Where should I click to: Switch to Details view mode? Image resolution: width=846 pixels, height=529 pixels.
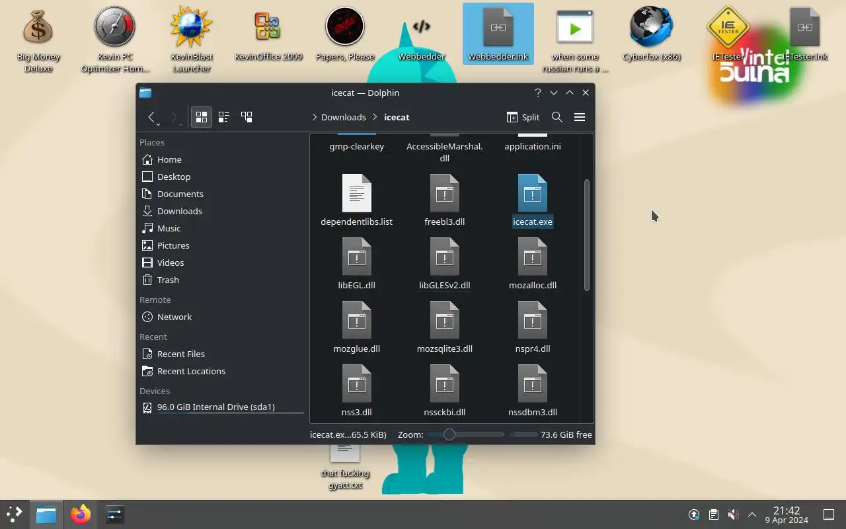pyautogui.click(x=247, y=117)
